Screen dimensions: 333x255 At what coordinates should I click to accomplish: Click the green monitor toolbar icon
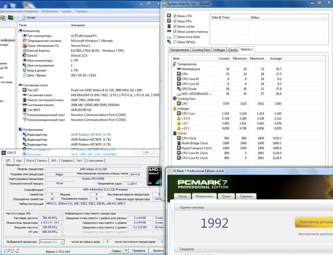(x=11, y=18)
